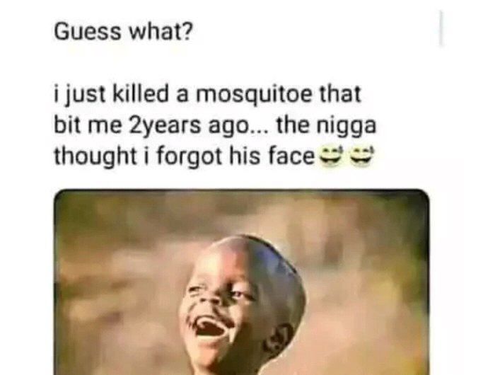Click the child's open laughing mouth
This screenshot has width=483, height=375.
point(211,328)
